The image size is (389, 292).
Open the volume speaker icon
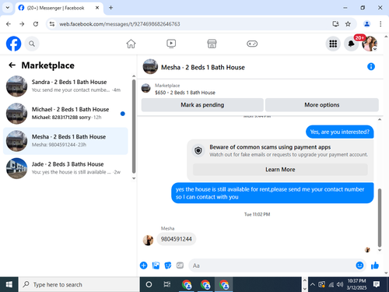(340, 284)
